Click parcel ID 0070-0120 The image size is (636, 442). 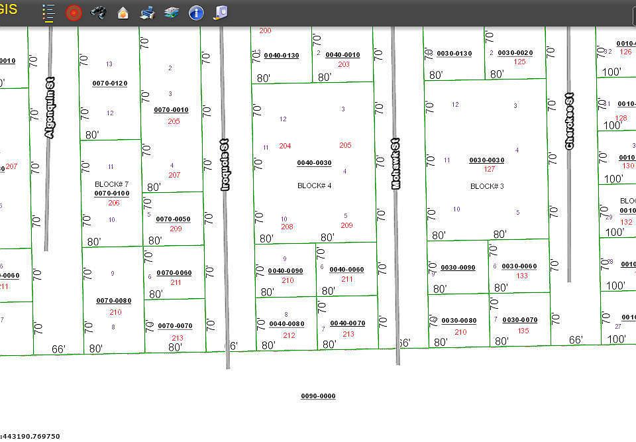point(110,83)
